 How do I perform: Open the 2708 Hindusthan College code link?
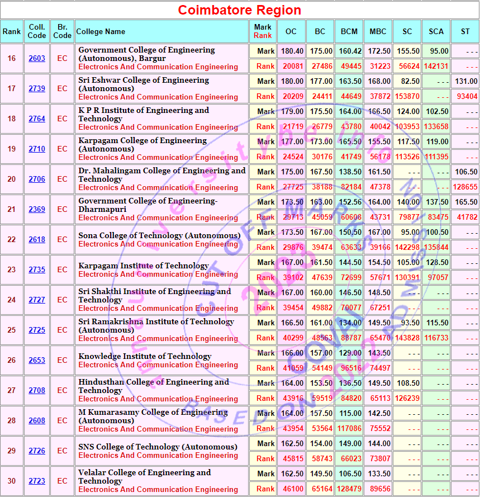pyautogui.click(x=37, y=391)
